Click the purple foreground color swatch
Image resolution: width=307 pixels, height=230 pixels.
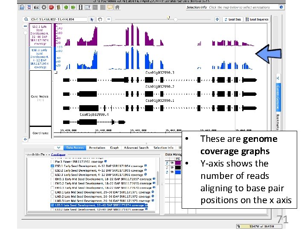click(178, 163)
